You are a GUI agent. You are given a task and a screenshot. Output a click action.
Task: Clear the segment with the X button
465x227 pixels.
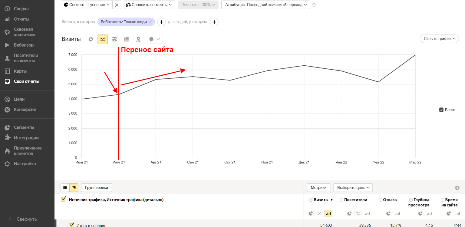(117, 5)
